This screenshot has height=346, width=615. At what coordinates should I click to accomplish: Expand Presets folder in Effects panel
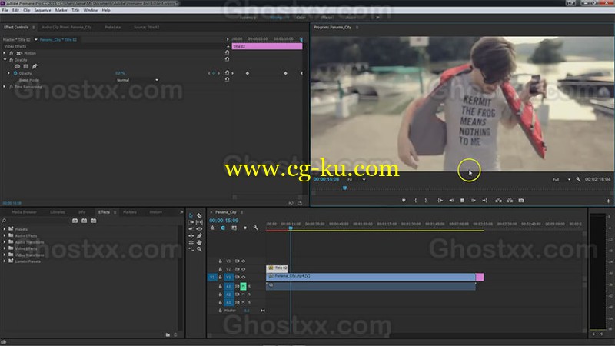(x=5, y=229)
